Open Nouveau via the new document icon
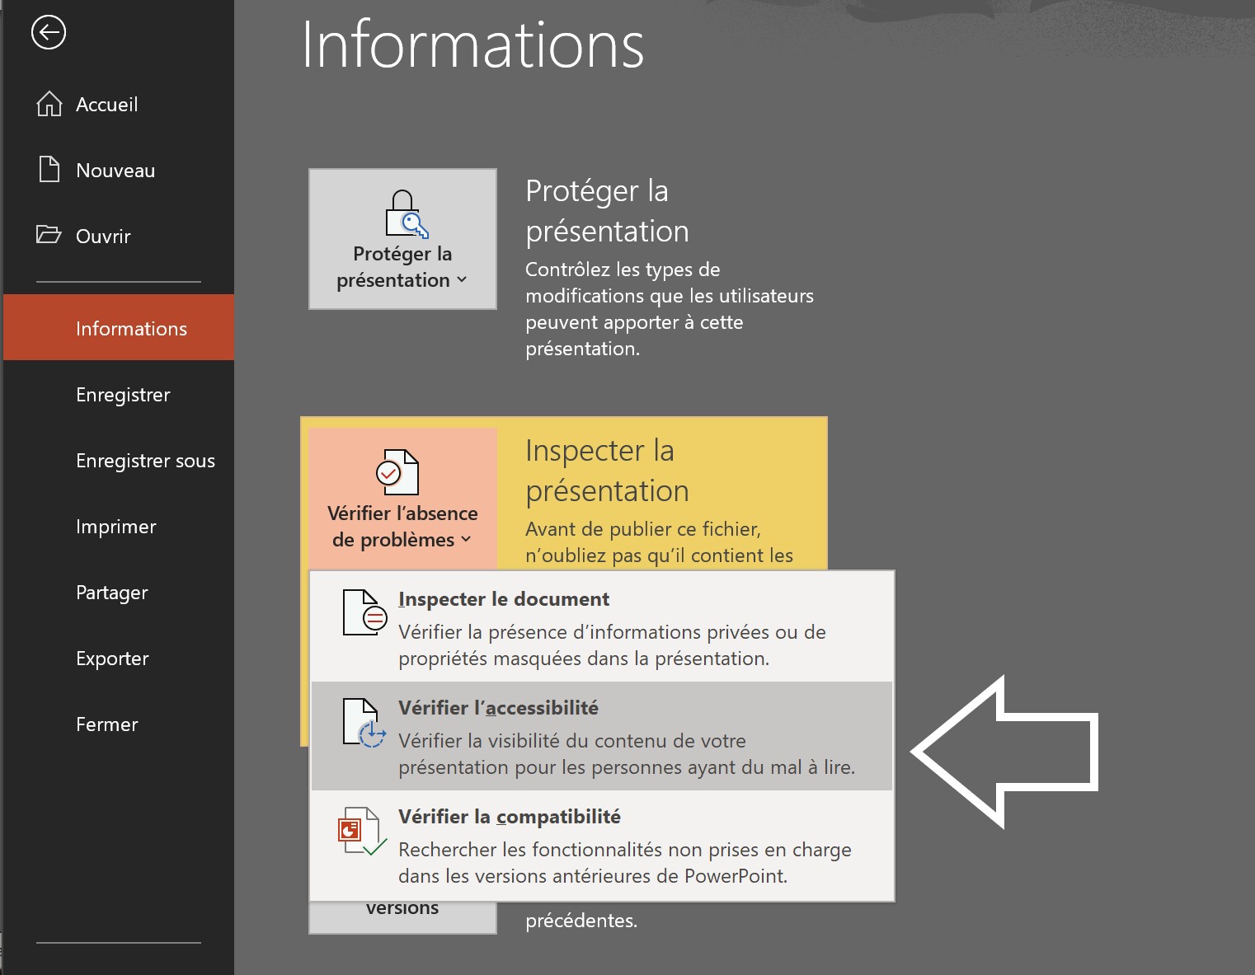Screen dimensions: 1255x975 (x=49, y=170)
